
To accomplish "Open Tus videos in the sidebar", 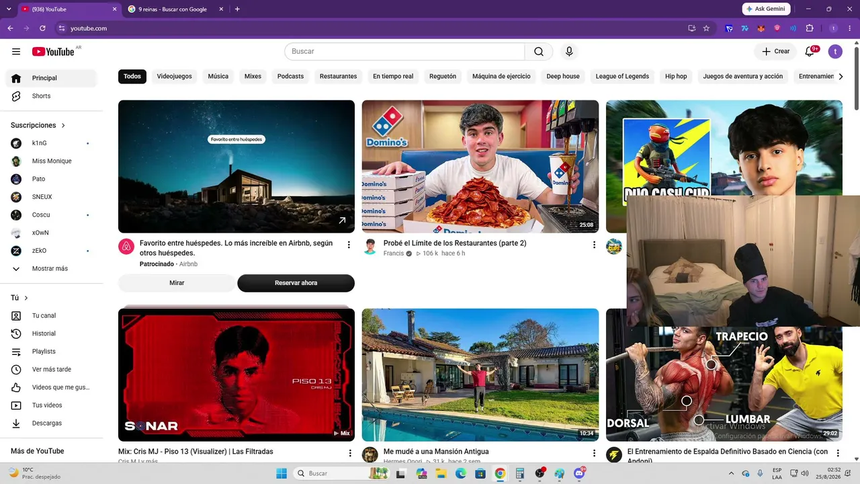I will [x=51, y=405].
